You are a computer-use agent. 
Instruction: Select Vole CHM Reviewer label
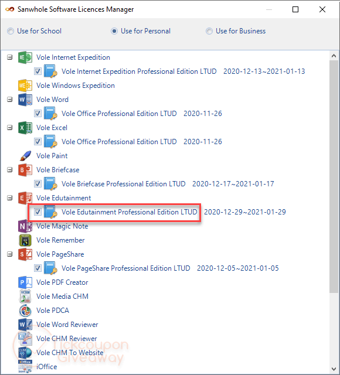pyautogui.click(x=67, y=339)
